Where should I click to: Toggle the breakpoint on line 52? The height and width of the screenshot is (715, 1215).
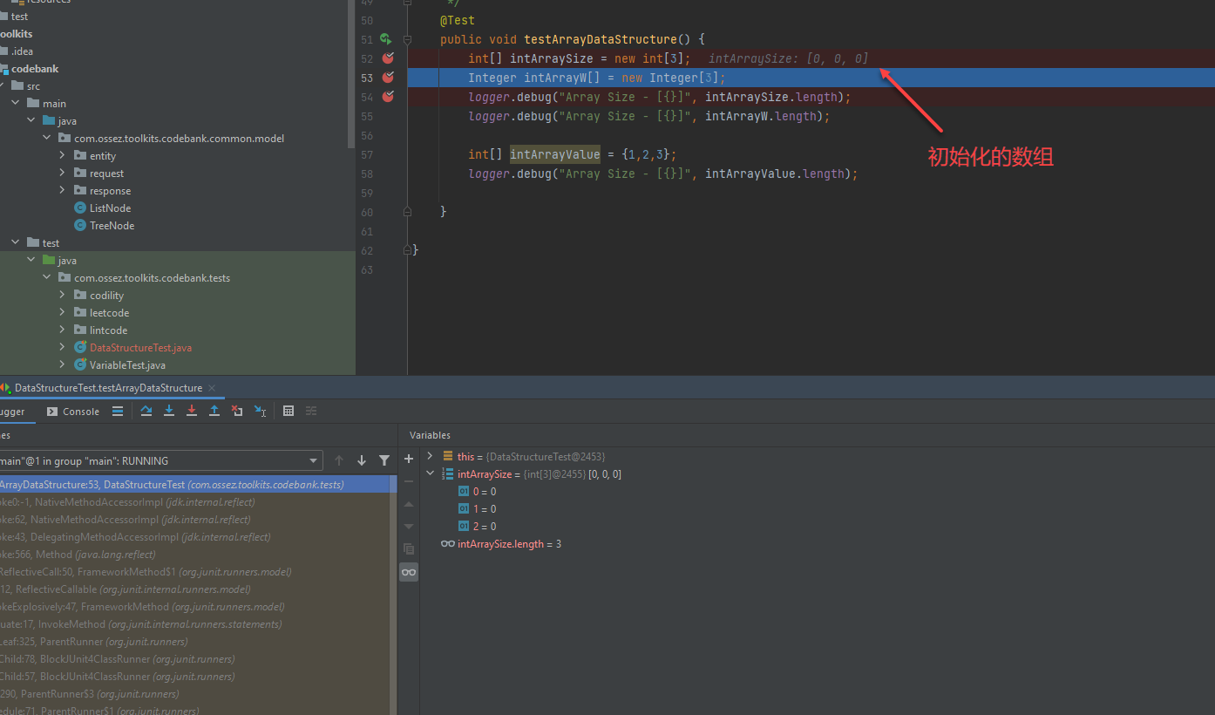point(388,58)
